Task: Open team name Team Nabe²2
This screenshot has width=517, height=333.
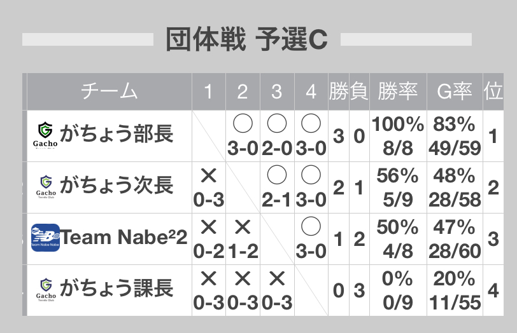Action: [124, 237]
